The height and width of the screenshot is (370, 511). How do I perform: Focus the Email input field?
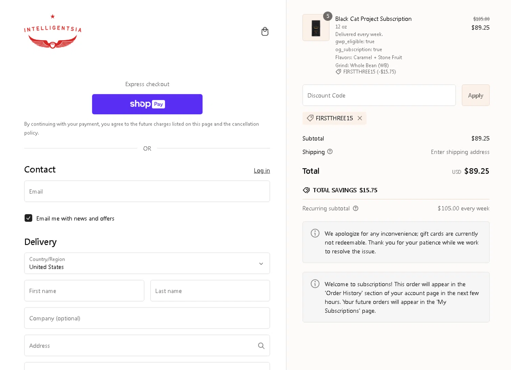pos(147,191)
